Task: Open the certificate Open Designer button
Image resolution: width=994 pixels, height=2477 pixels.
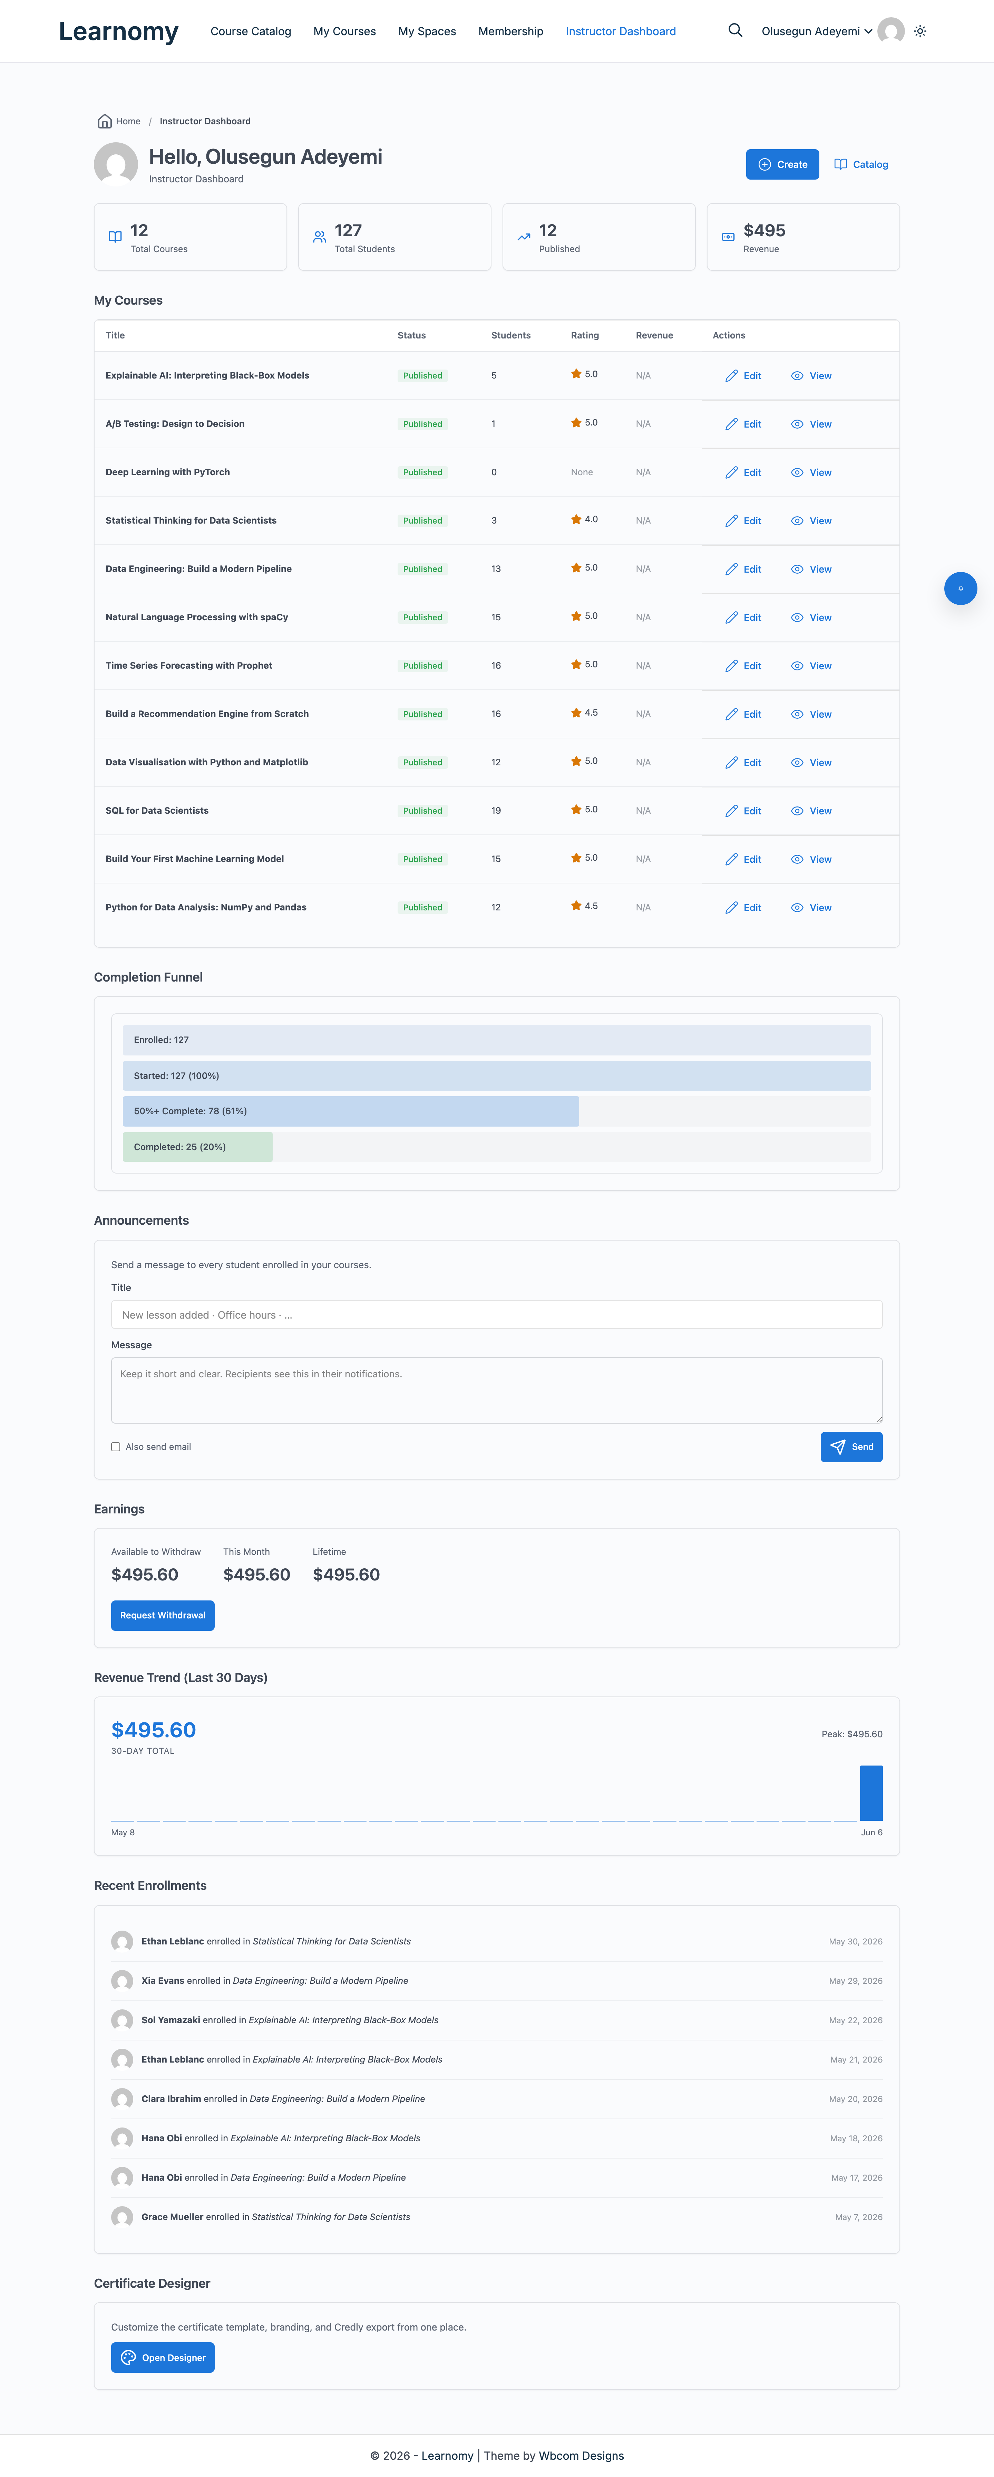Action: [x=163, y=2358]
